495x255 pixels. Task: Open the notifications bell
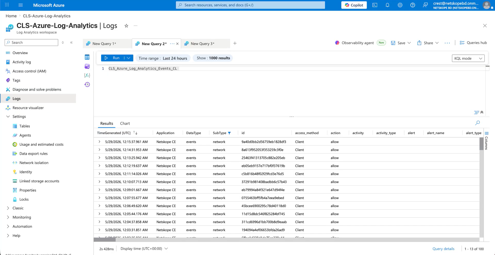(x=387, y=5)
